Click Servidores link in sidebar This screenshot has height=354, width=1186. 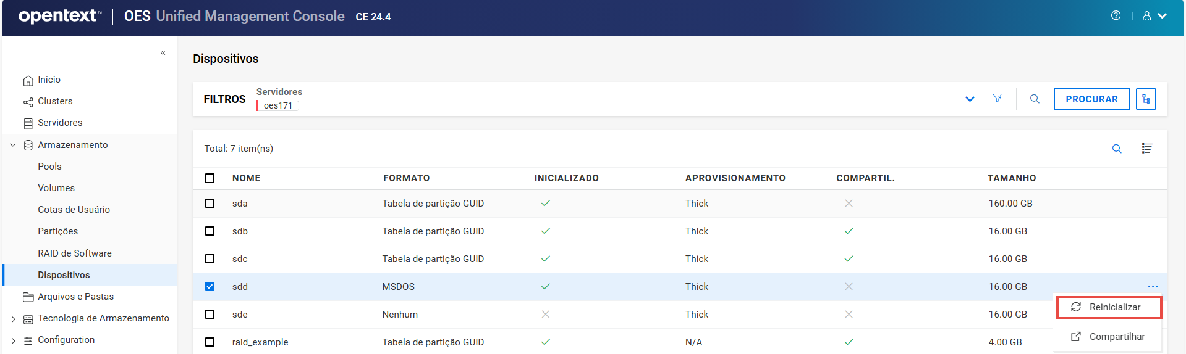point(60,123)
